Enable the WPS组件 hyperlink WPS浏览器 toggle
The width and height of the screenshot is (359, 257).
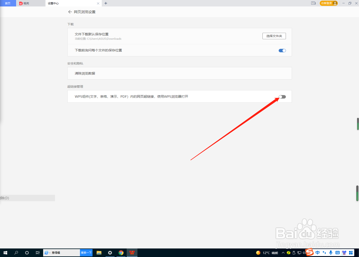pyautogui.click(x=282, y=97)
